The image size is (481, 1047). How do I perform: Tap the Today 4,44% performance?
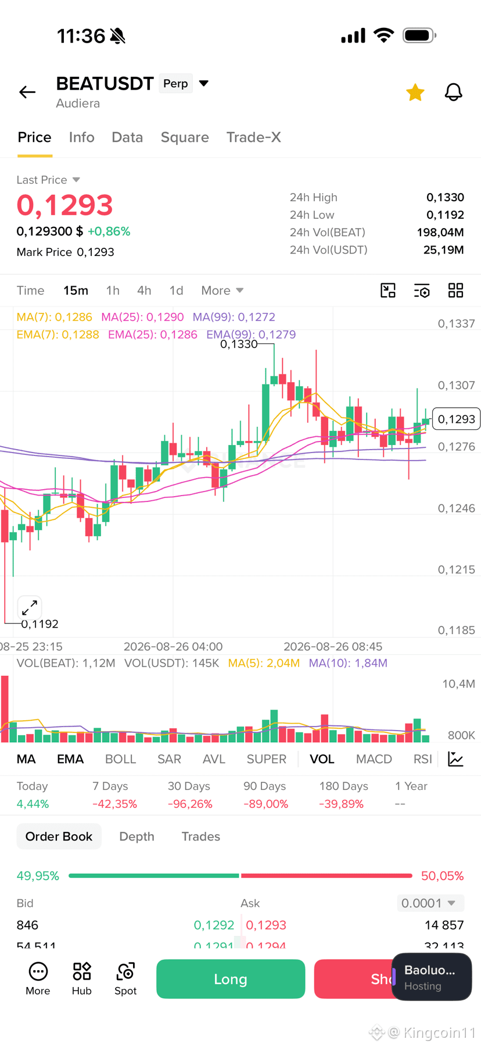click(33, 795)
